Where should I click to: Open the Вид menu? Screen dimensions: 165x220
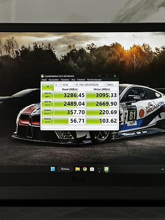point(73,80)
